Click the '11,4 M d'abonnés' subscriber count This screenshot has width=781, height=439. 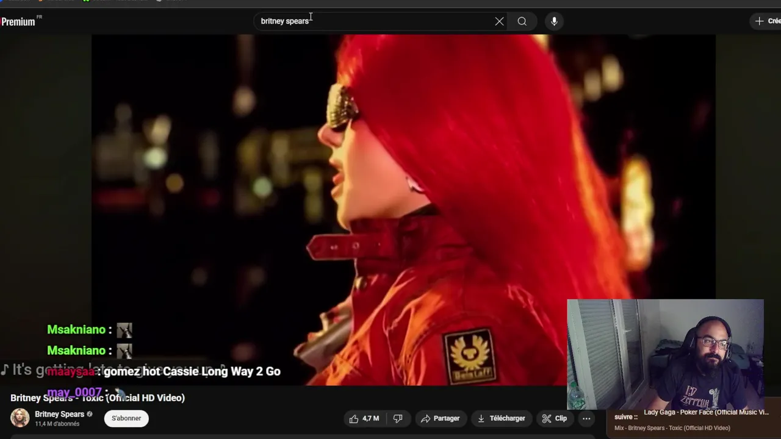tap(57, 424)
